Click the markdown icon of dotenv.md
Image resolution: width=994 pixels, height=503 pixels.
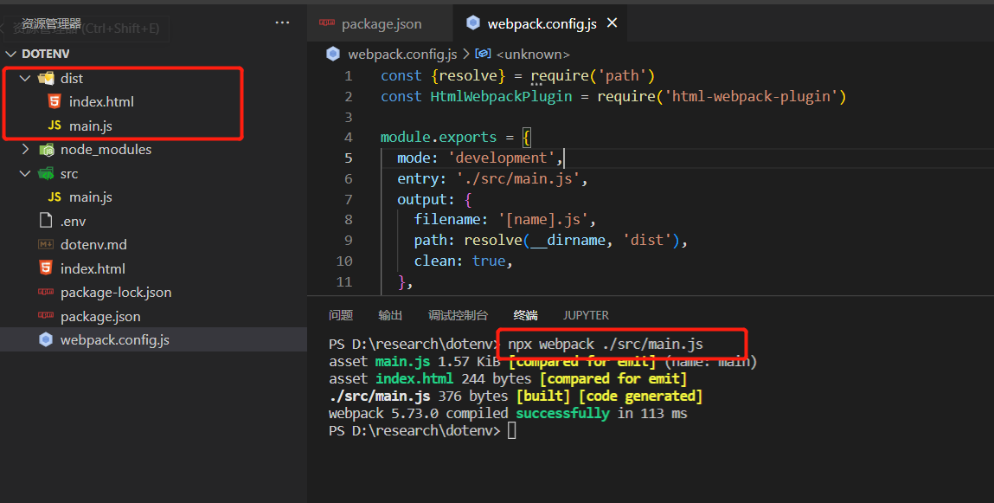[46, 244]
